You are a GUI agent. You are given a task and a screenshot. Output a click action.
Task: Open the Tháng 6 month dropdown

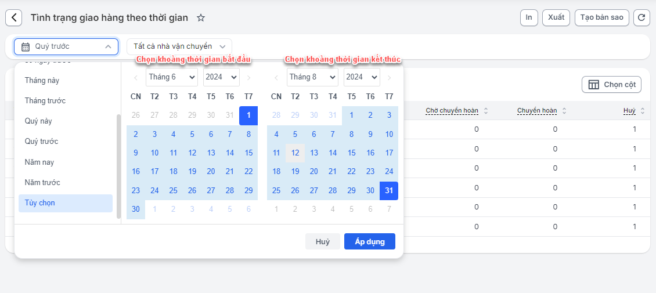pos(171,77)
